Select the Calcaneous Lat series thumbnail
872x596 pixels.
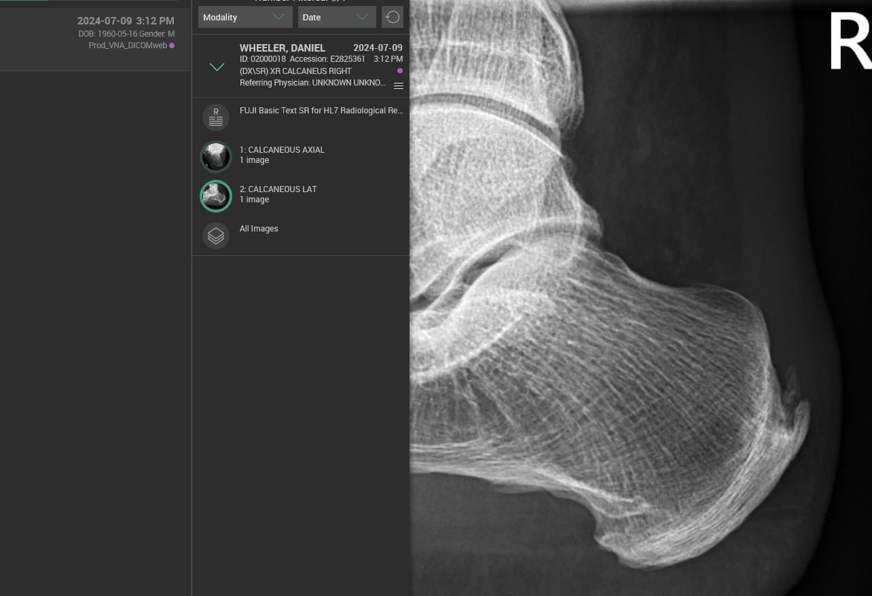[216, 196]
